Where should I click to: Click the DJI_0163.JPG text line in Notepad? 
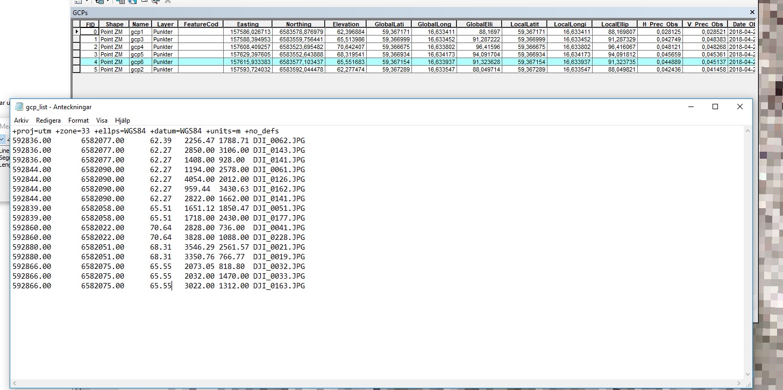tap(279, 286)
